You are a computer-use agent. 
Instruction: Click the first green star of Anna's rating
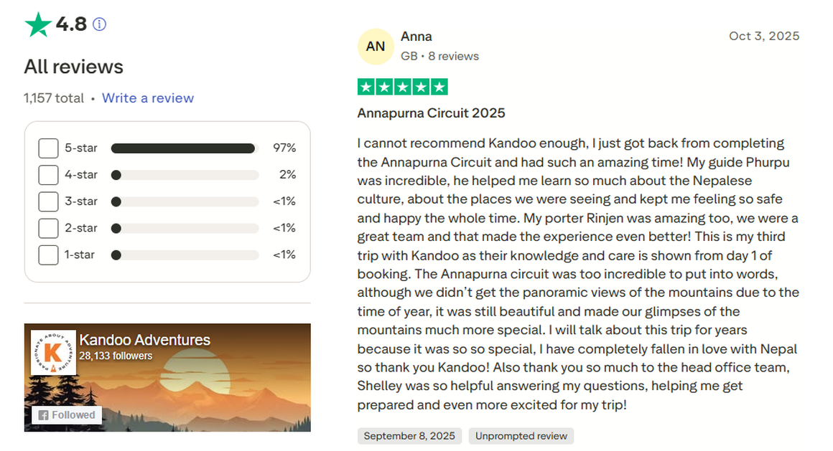click(366, 86)
